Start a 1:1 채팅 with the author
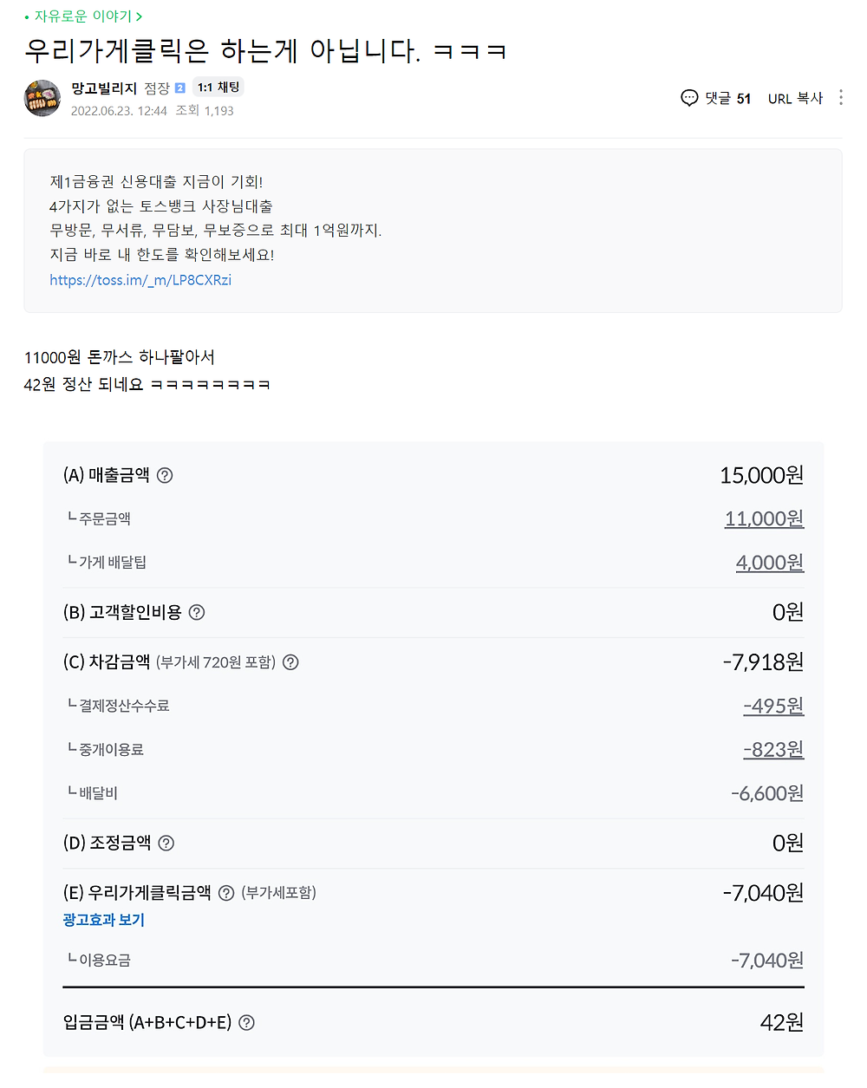This screenshot has height=1088, width=867. (x=218, y=87)
